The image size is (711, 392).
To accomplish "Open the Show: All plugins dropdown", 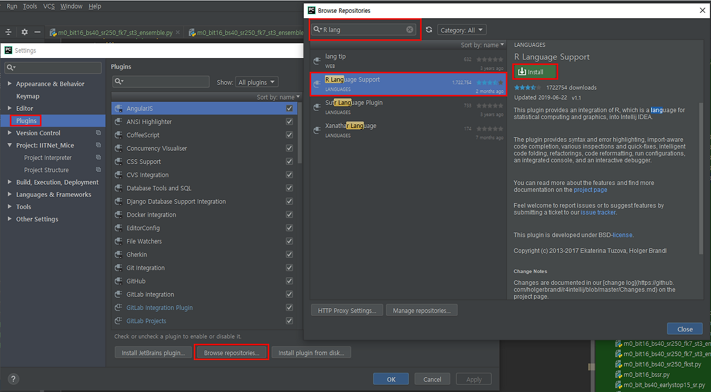I will tap(257, 82).
